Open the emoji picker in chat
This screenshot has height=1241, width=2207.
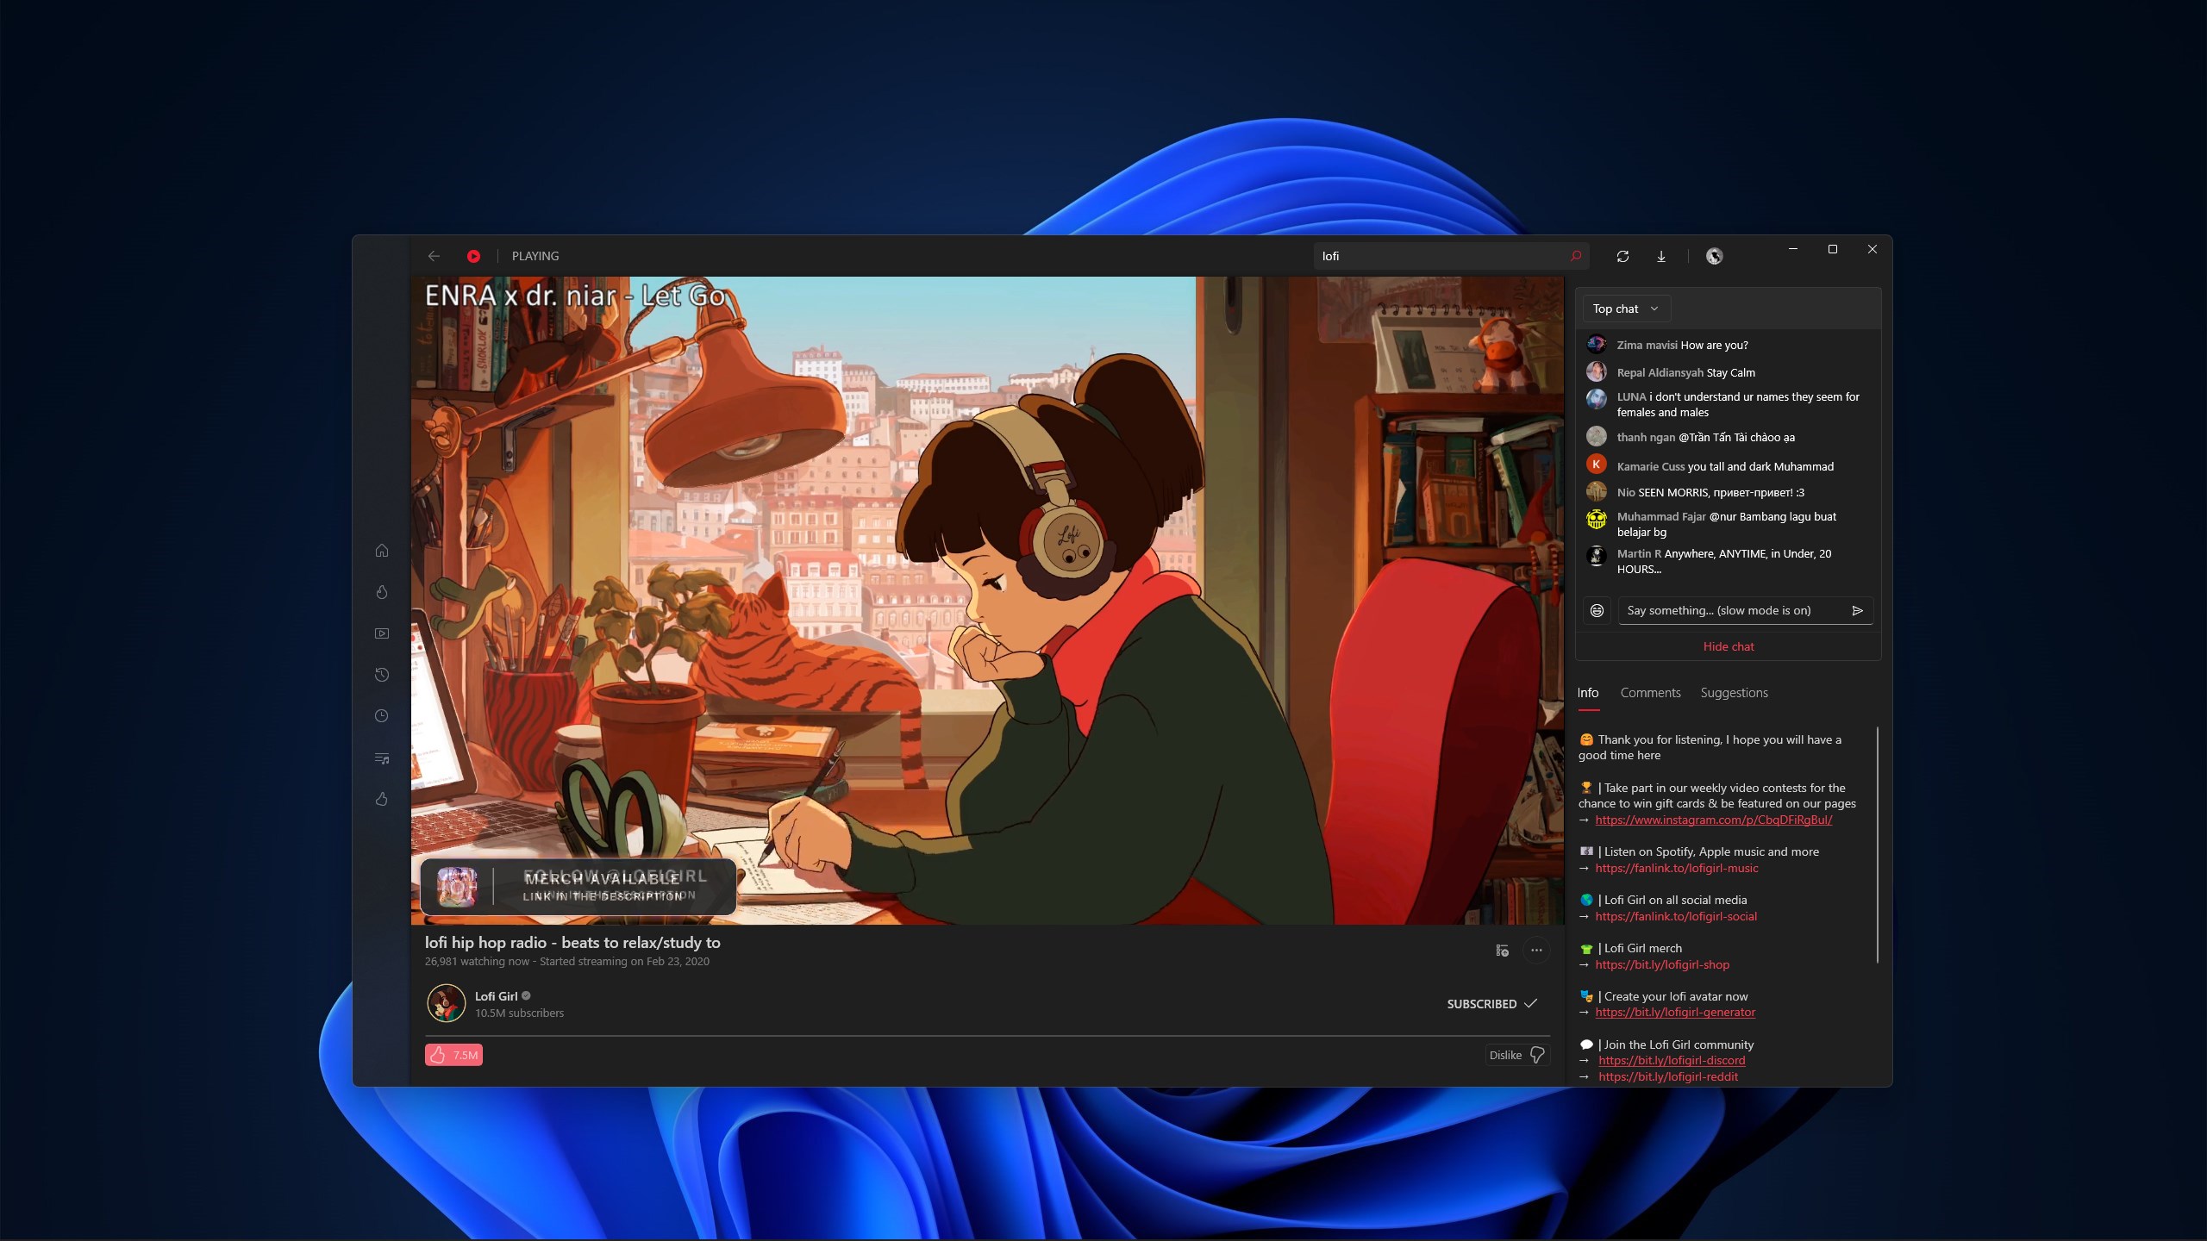(x=1597, y=610)
